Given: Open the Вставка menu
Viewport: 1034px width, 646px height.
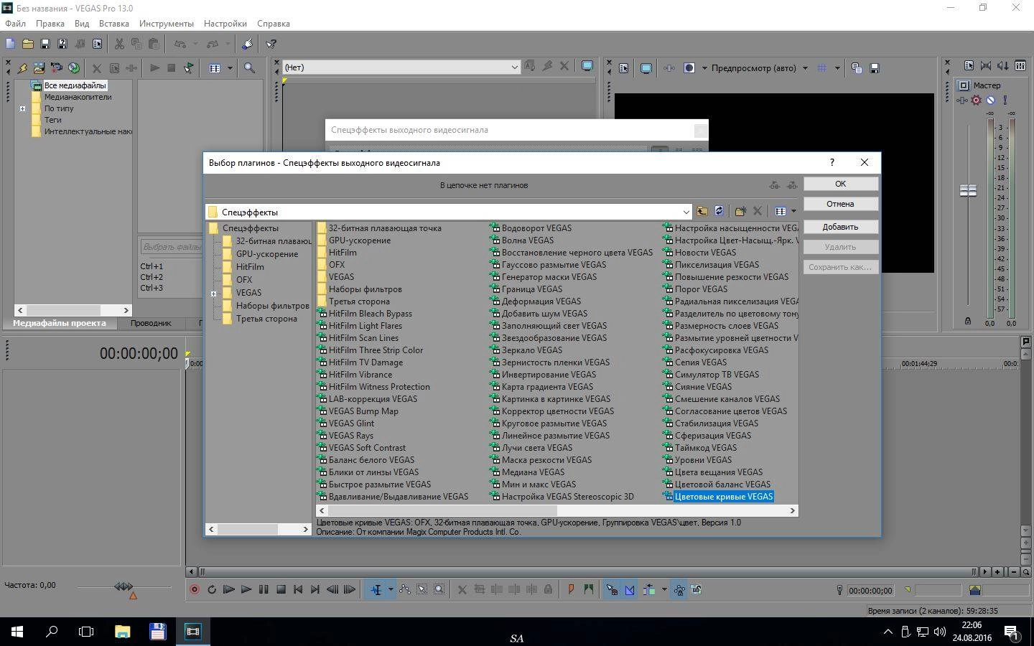Looking at the screenshot, I should [114, 23].
